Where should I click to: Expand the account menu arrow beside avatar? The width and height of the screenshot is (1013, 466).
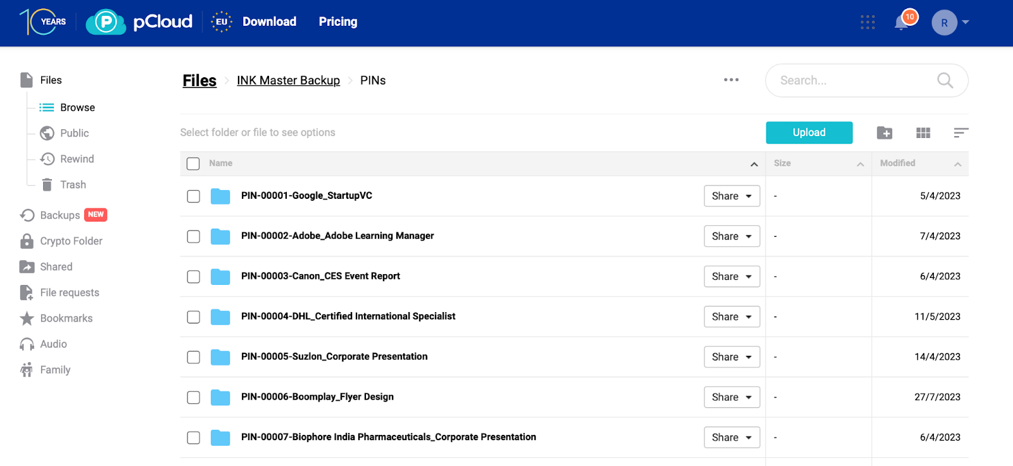click(966, 22)
